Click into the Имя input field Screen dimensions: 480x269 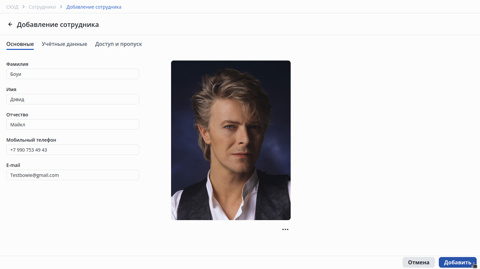click(x=73, y=99)
